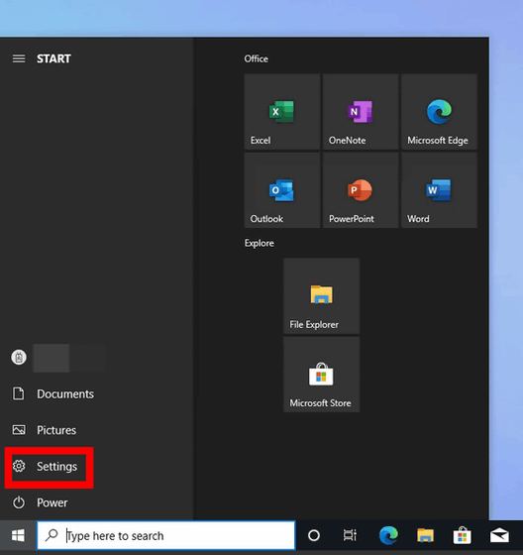Screen dimensions: 523x555
Task: Open the Mail icon on the taskbar
Action: click(x=499, y=535)
